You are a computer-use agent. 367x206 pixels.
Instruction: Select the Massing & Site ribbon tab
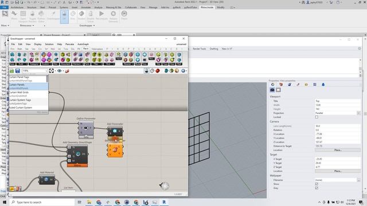pyautogui.click(x=114, y=7)
